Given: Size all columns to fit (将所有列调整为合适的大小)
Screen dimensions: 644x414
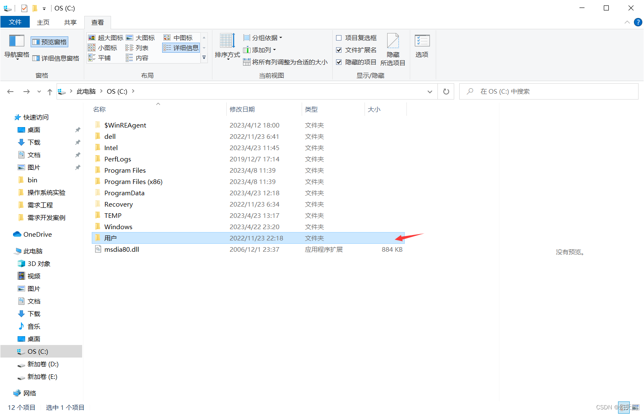Looking at the screenshot, I should pyautogui.click(x=285, y=62).
